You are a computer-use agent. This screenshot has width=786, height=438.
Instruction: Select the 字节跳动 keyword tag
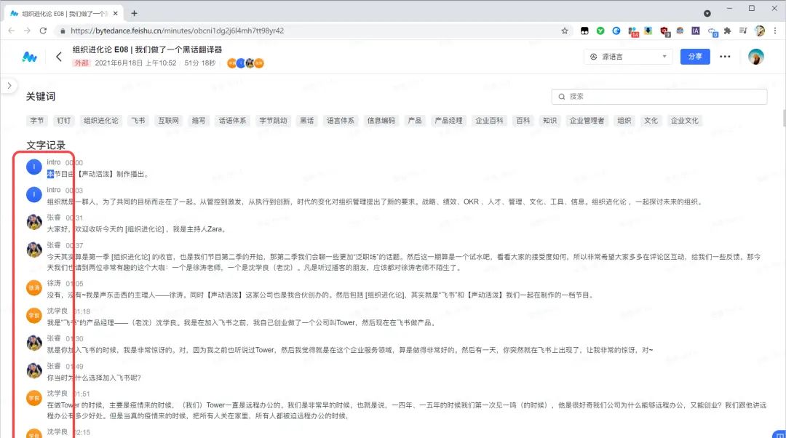pyautogui.click(x=273, y=120)
